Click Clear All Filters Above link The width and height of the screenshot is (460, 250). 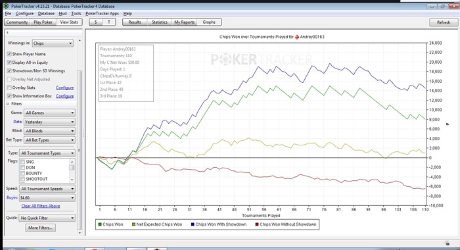point(41,206)
